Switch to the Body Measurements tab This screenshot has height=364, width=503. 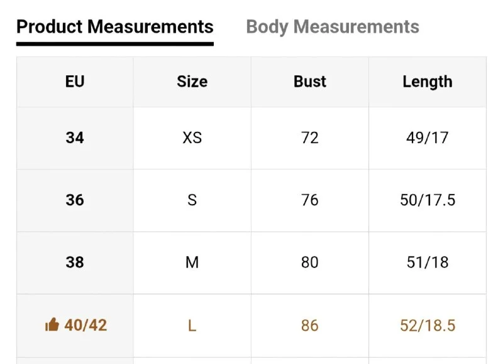tap(333, 26)
